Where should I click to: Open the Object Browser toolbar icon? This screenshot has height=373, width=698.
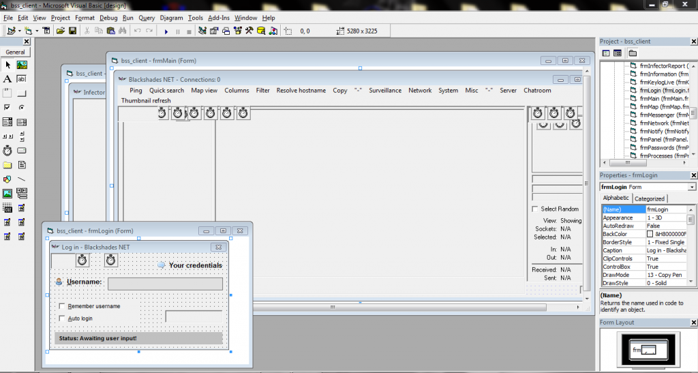click(x=238, y=31)
